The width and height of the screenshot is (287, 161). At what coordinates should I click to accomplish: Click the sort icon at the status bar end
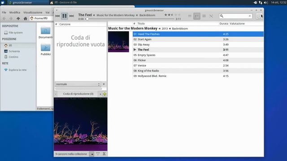coord(104,154)
